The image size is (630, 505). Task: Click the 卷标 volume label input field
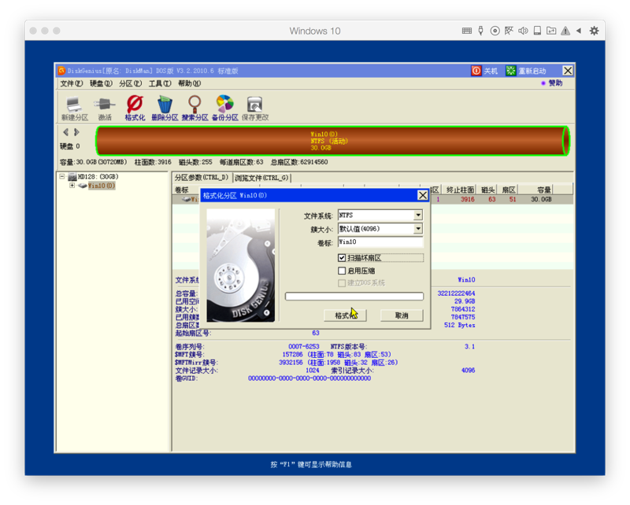(380, 242)
